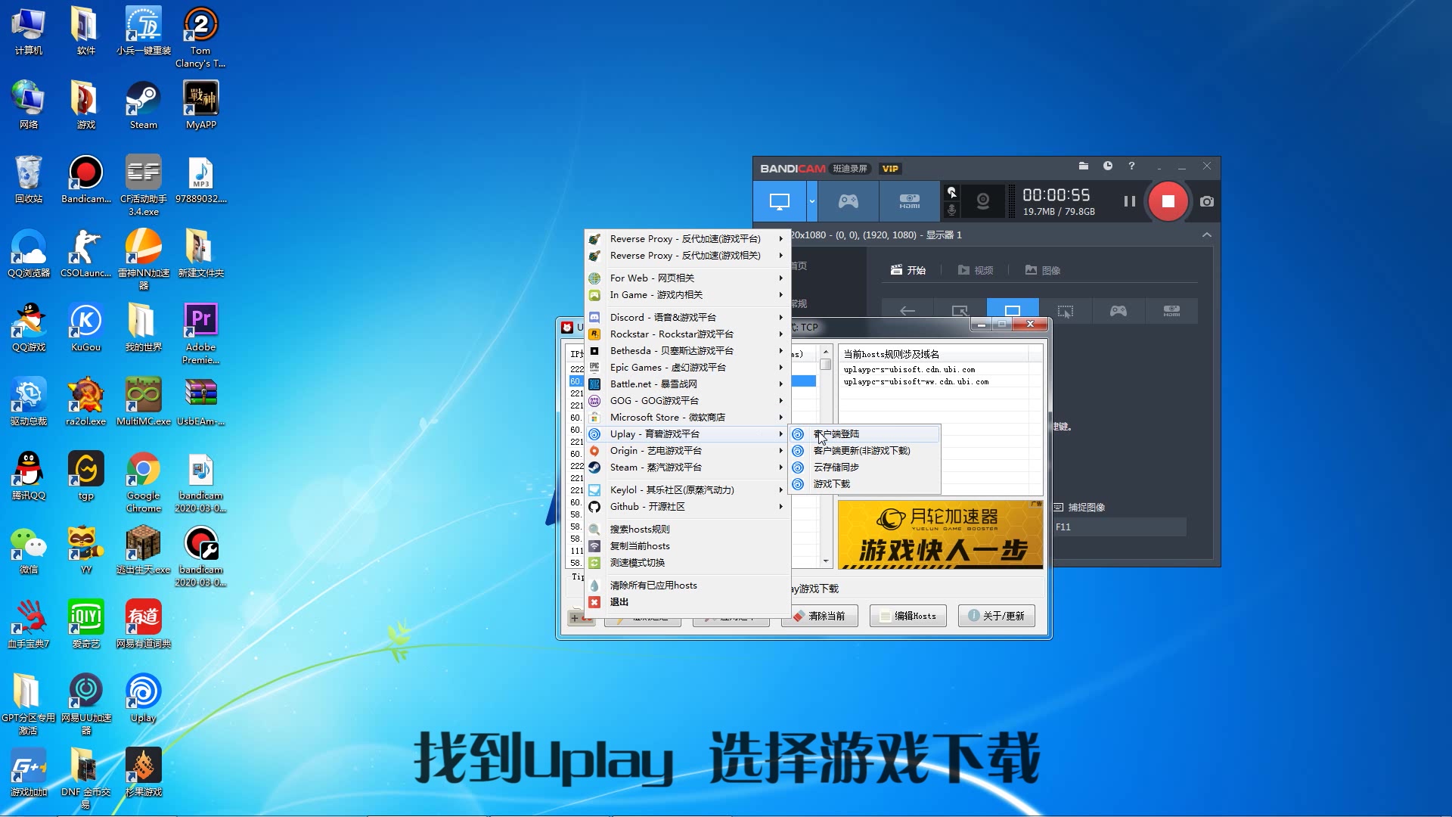Switch Bandicam to HDMI device recording mode
The width and height of the screenshot is (1452, 817).
(909, 201)
